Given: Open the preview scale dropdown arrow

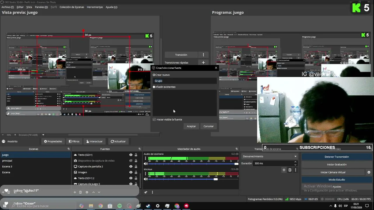Looking at the screenshot, I should point(43,135).
